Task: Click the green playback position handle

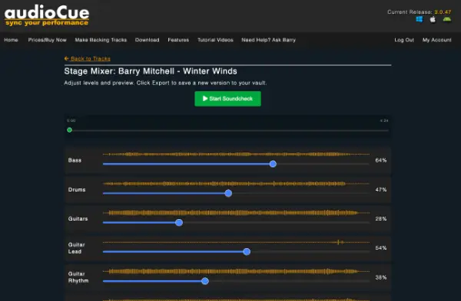Action: [69, 130]
